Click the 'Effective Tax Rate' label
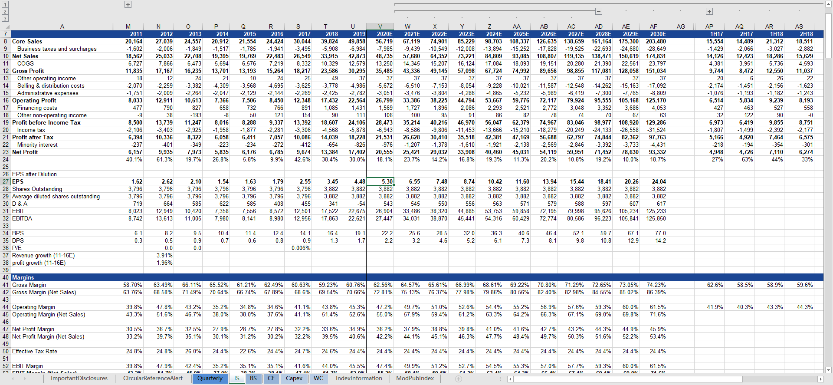This screenshot has width=833, height=385. click(x=35, y=351)
